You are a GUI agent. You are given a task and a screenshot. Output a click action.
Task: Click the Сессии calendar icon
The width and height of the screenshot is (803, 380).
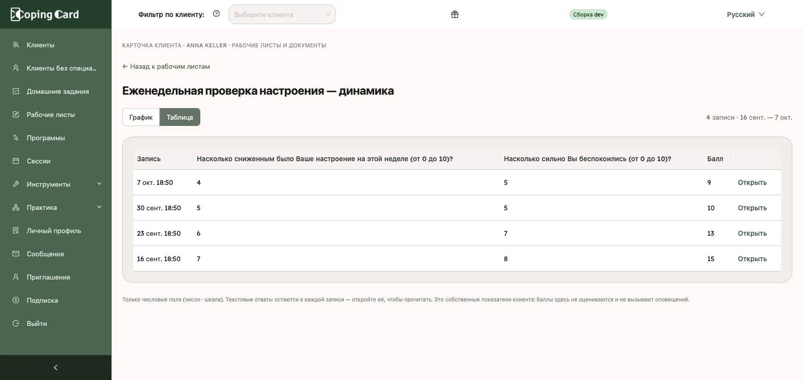tap(16, 161)
